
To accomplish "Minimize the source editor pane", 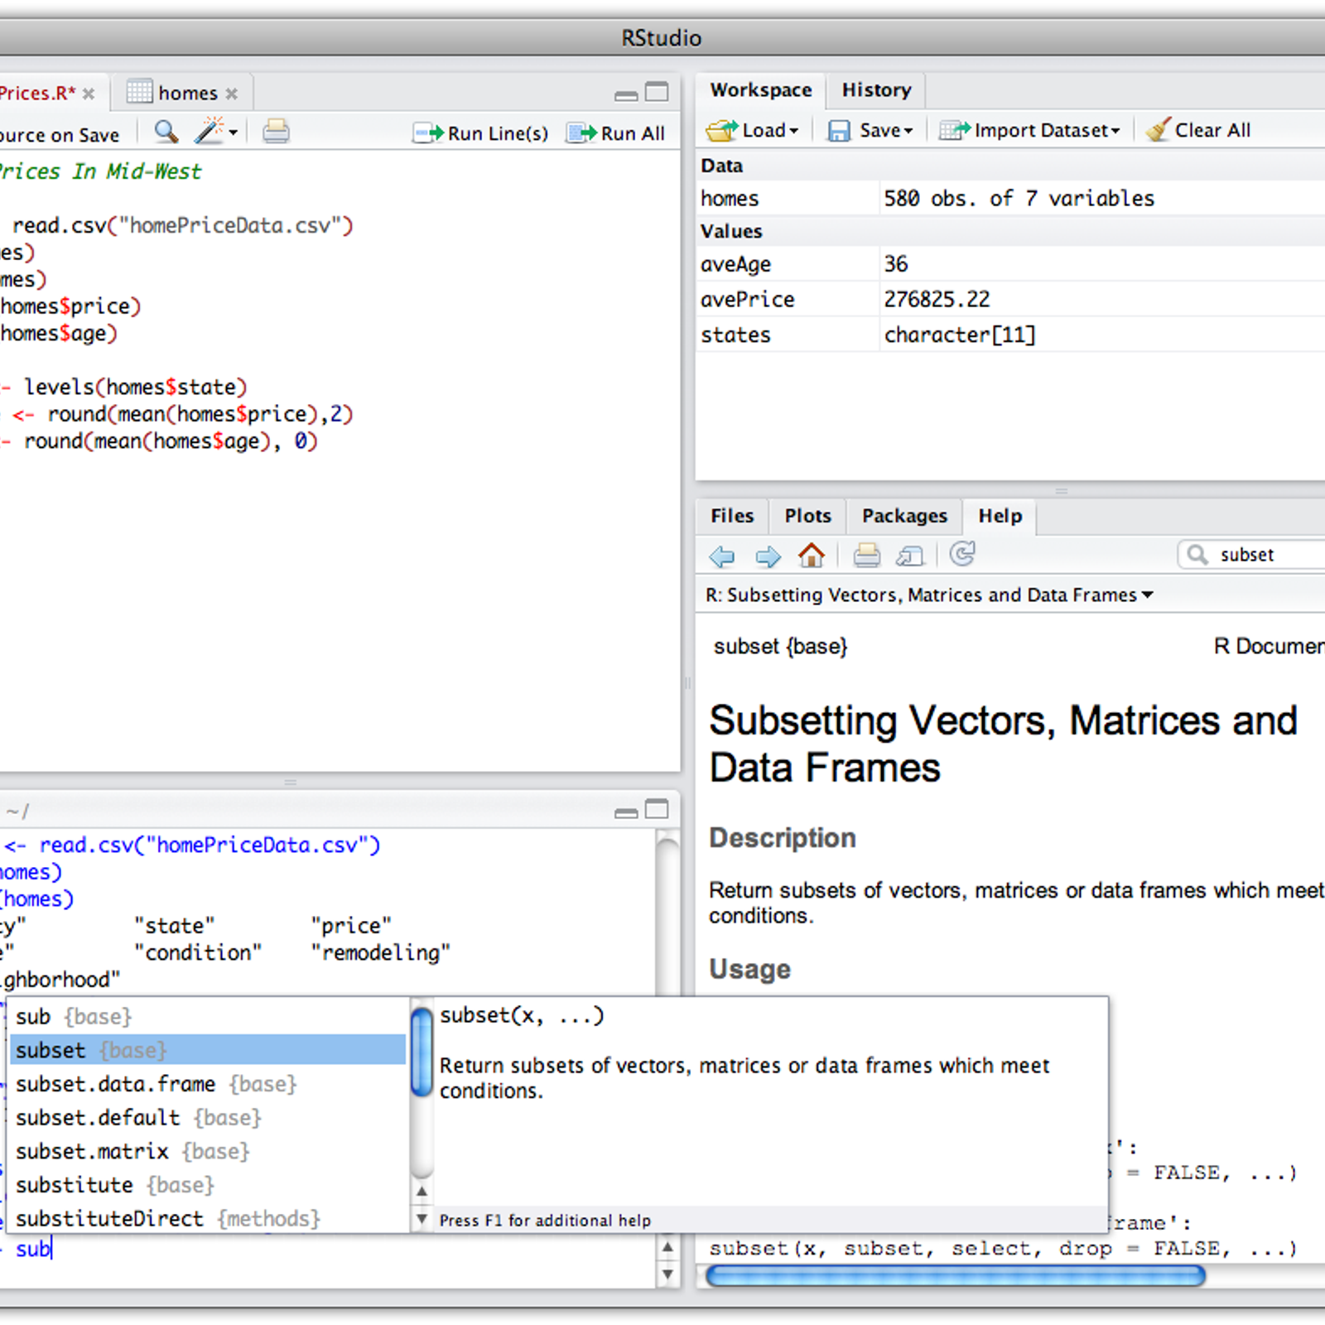I will pos(626,96).
